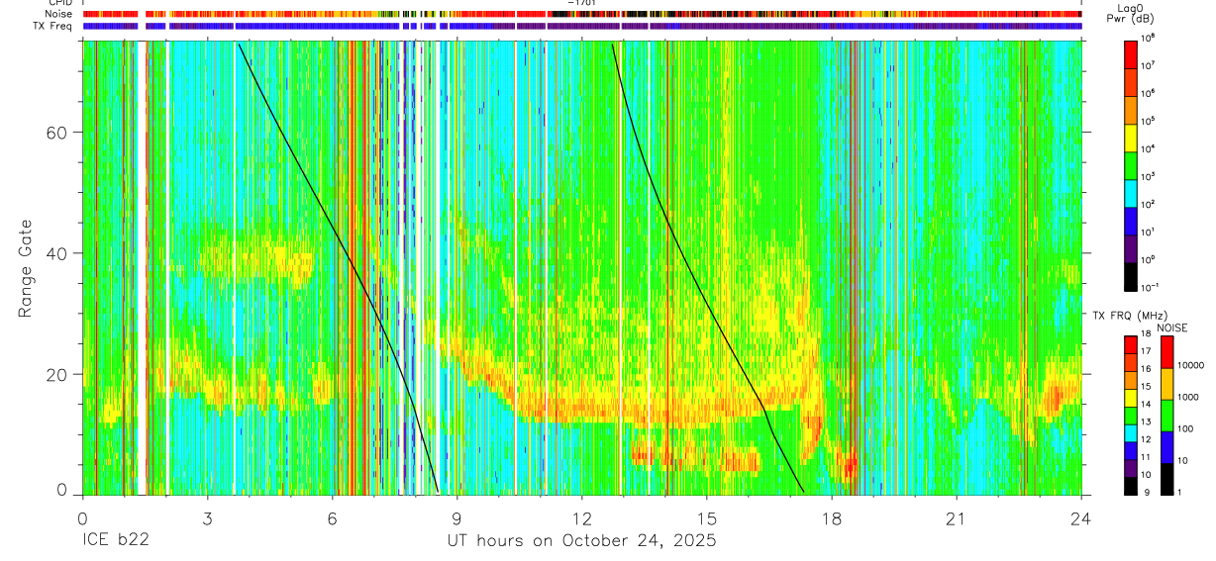Select the 'ICE b22' radar beam label
The width and height of the screenshot is (1216, 561).
114,540
